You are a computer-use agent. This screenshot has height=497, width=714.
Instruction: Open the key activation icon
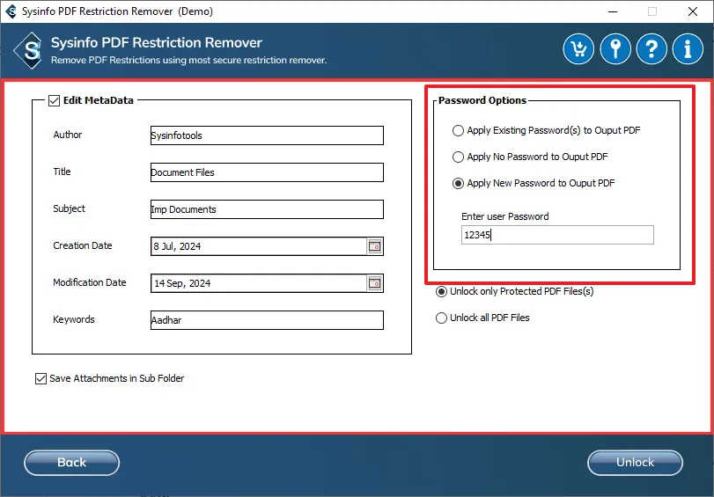coord(615,48)
